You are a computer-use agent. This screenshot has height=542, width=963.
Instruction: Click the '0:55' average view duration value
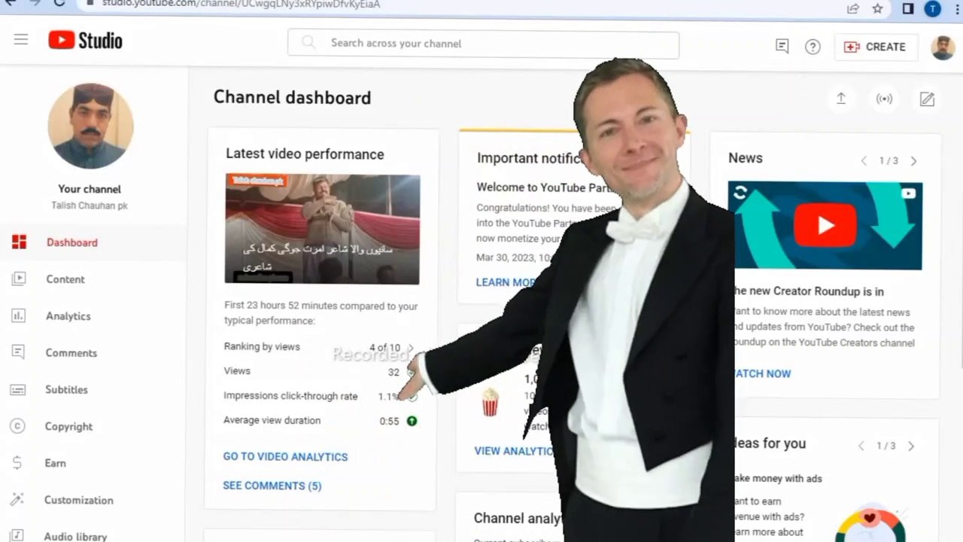[x=389, y=422]
